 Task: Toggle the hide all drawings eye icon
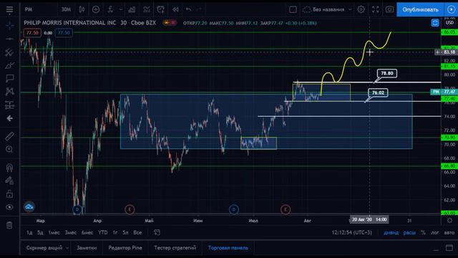coord(9,207)
